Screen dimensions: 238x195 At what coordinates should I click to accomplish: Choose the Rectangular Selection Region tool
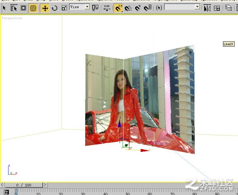point(23,8)
